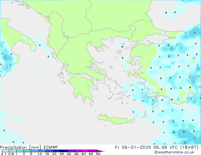201x155 pixels.
Task: Click the '(18+87)' forecast run text
Action: click(189, 147)
